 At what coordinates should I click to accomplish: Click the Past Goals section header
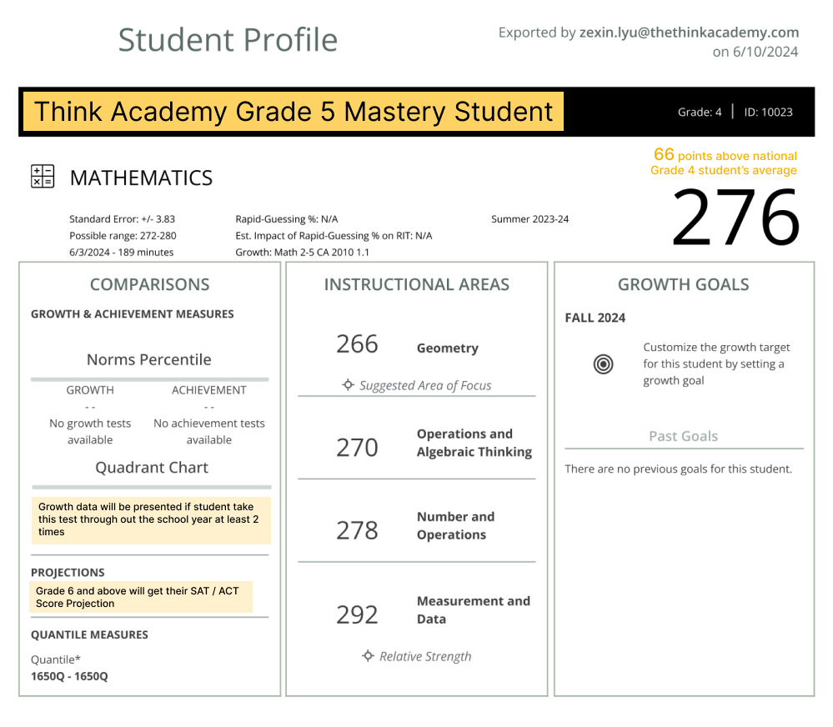(x=683, y=436)
